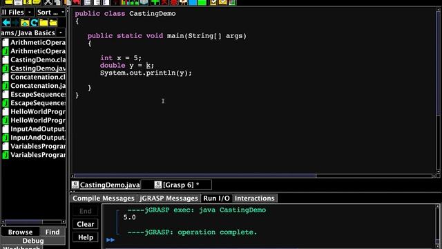The height and width of the screenshot is (249, 442).
Task: Click the last yellow folder icon in the browser toolbar
Action: pos(53,22)
